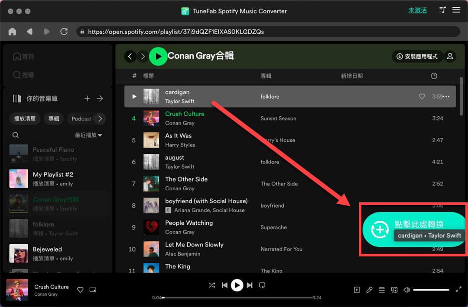468x307 pixels.
Task: Open the Superache album link
Action: click(x=274, y=227)
